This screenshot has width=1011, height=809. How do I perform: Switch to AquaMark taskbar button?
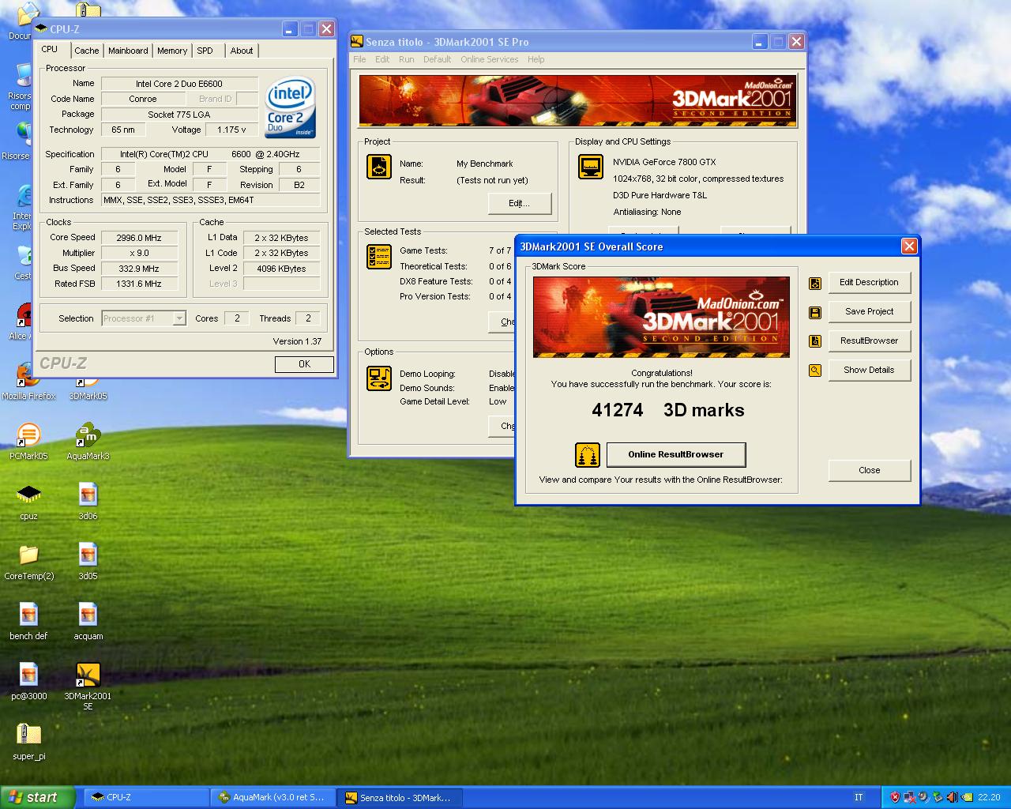tap(272, 798)
